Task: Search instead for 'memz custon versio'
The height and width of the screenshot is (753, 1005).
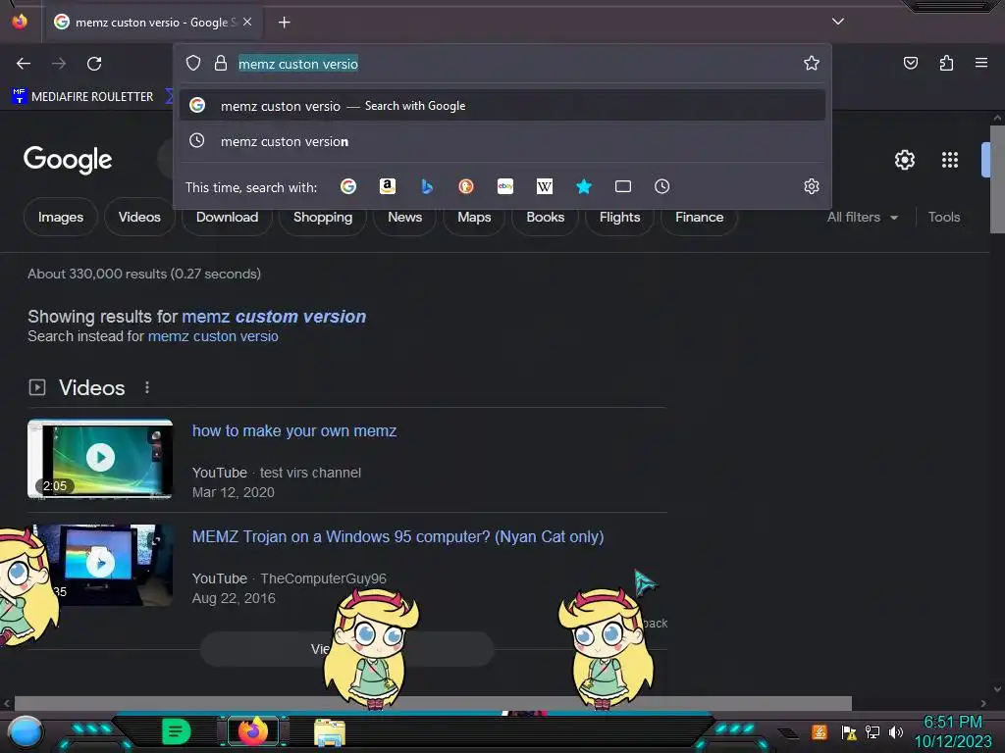Action: pos(213,336)
